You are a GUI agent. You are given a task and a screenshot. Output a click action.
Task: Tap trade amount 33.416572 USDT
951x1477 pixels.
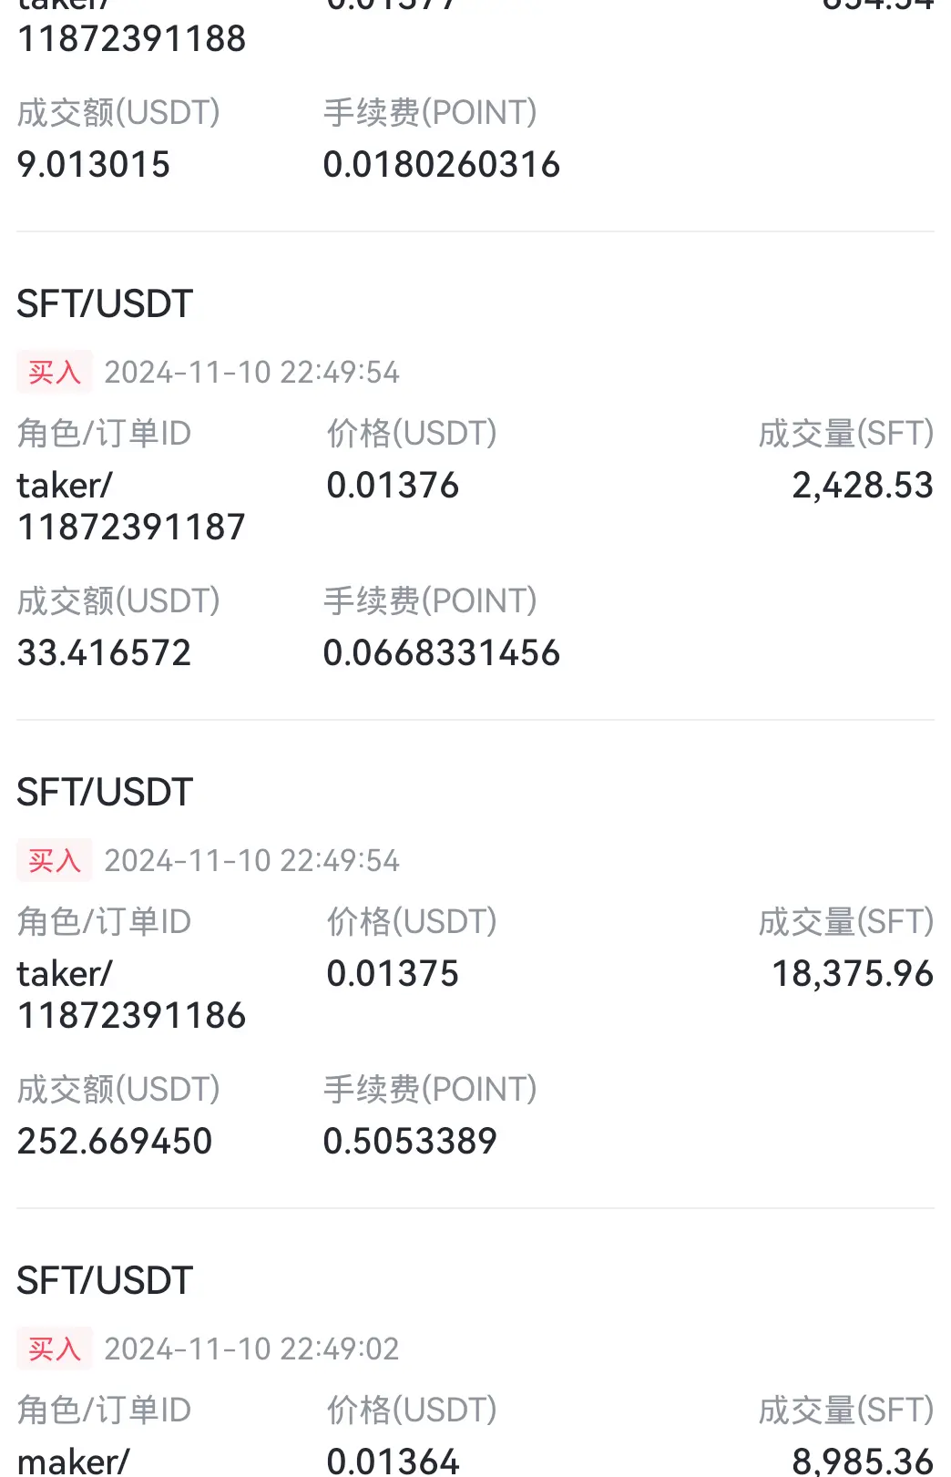click(x=104, y=652)
